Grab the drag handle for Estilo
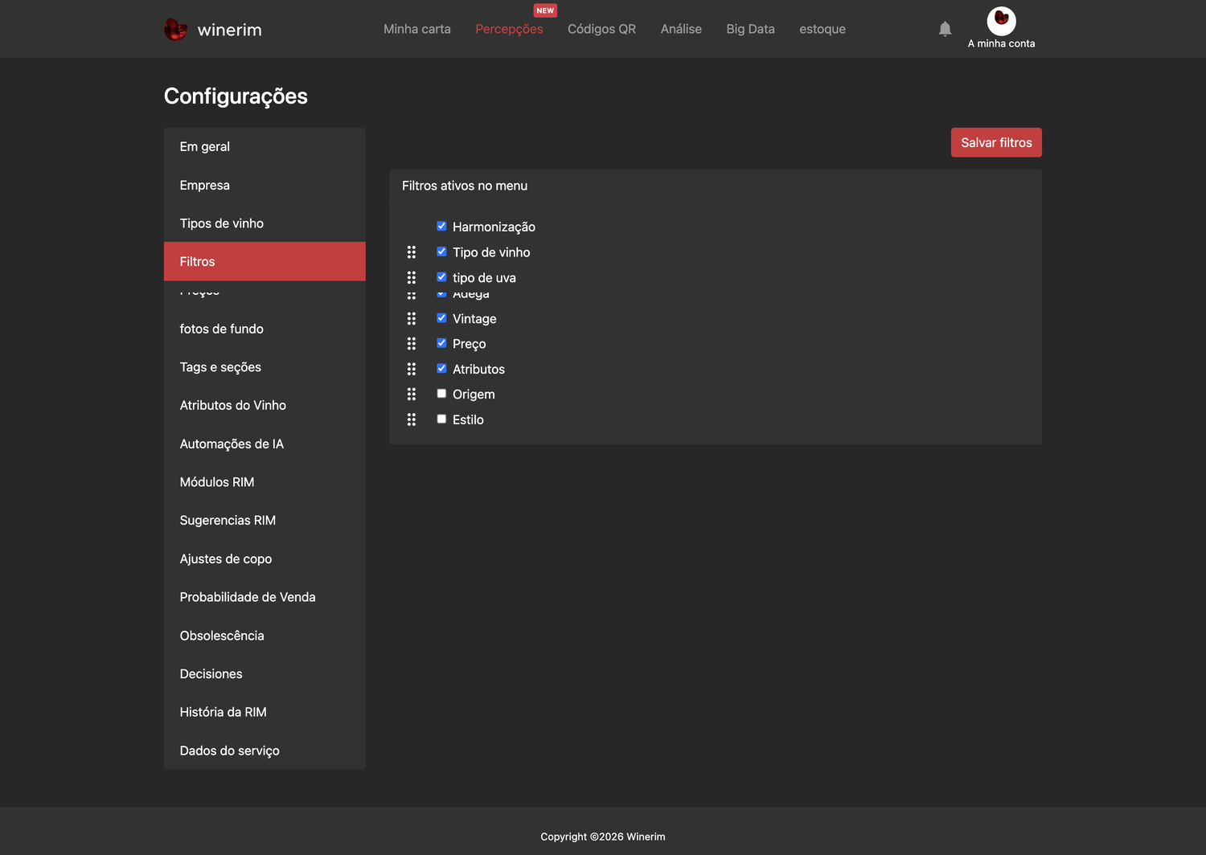The height and width of the screenshot is (855, 1206). (412, 419)
